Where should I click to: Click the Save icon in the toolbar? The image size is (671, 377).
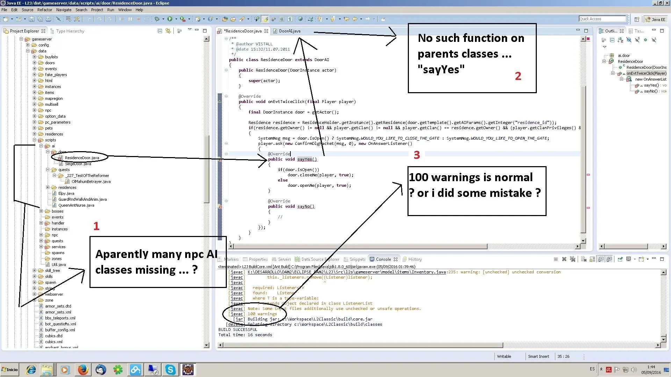click(x=31, y=19)
